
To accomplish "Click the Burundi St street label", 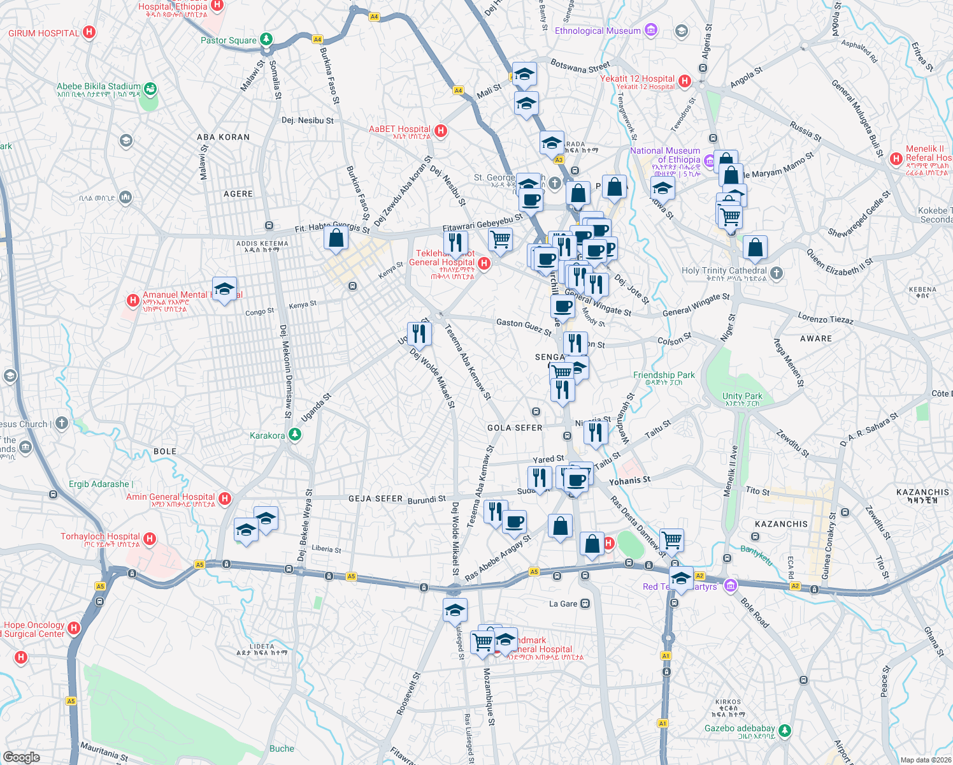I will coord(427,500).
